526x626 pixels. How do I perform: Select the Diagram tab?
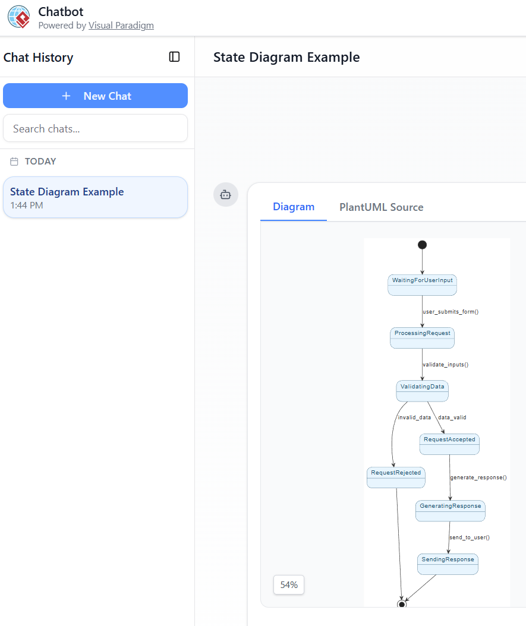pos(293,207)
